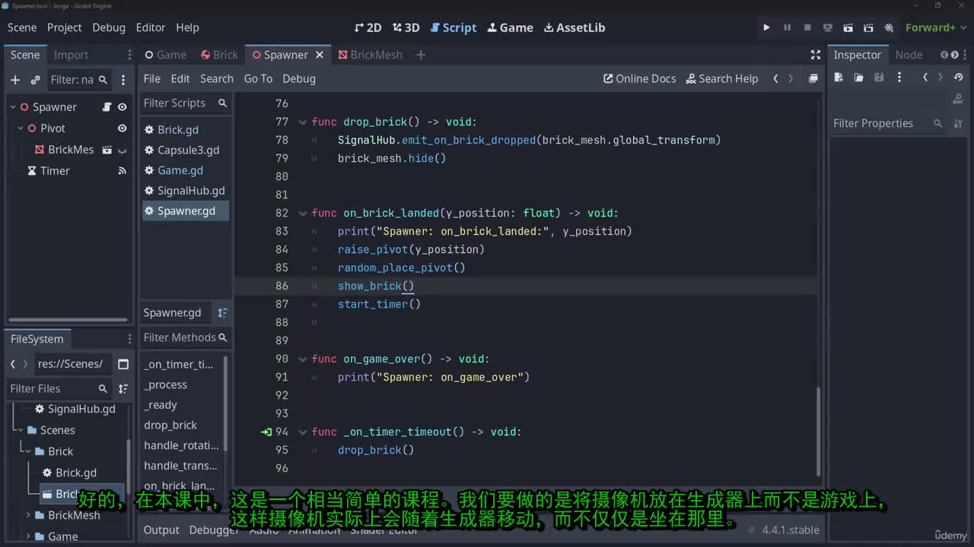Open the script attached to the Spawner node
974x547 pixels.
click(x=107, y=107)
